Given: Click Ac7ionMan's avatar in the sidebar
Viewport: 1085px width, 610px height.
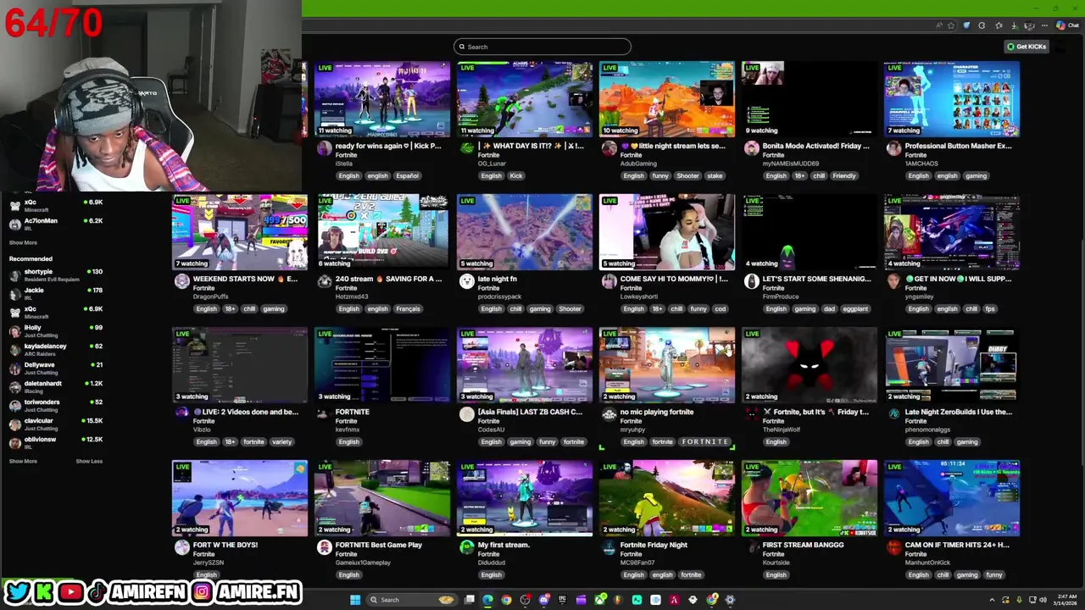Looking at the screenshot, I should pos(14,224).
